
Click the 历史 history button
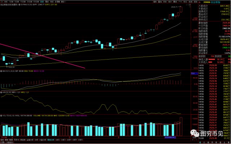(x=165, y=2)
